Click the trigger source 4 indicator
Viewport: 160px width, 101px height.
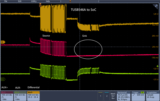pos(142,92)
